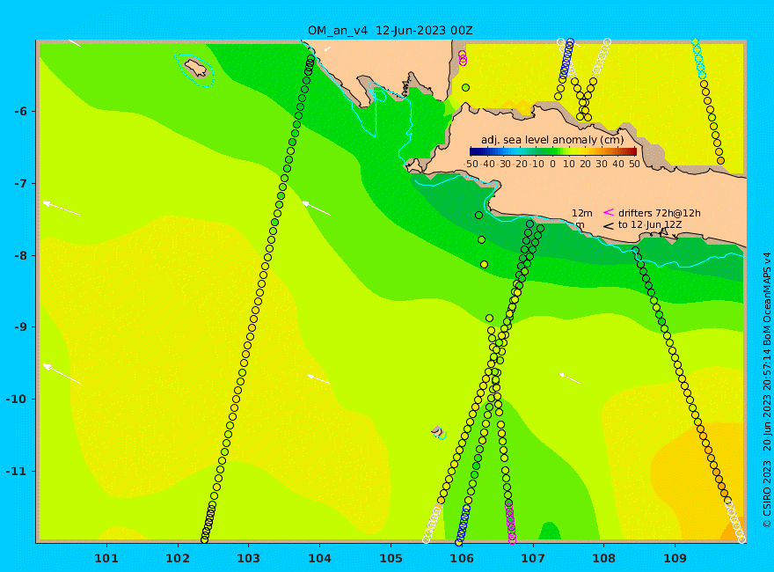Viewport: 774px width, 572px height.
Task: Click the magenta circles at bottom near 106.7E
Action: (510, 523)
